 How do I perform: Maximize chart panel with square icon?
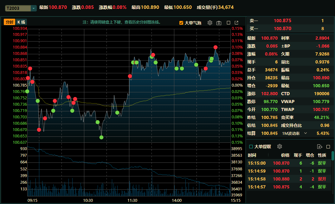[229, 23]
